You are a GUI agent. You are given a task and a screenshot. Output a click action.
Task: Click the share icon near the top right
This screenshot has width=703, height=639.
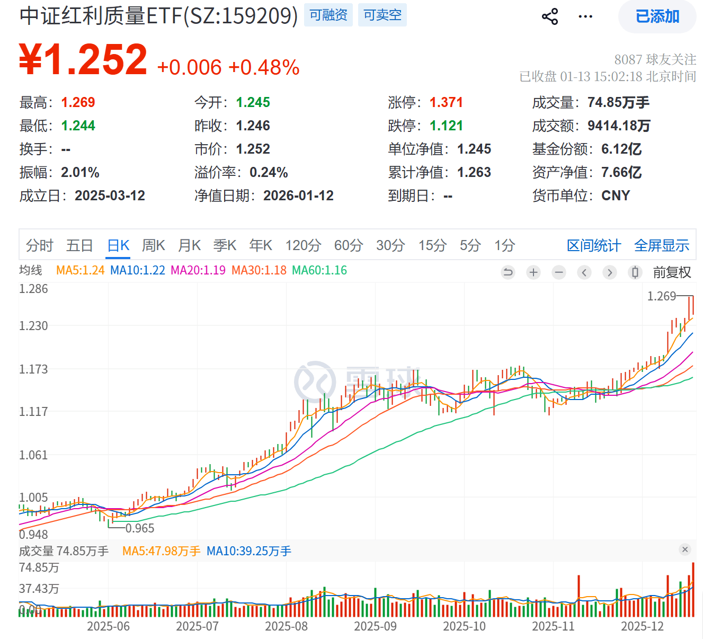[551, 16]
